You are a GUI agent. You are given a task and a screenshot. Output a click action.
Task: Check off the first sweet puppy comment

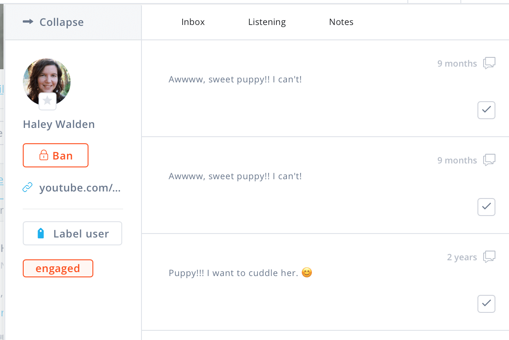pyautogui.click(x=486, y=110)
